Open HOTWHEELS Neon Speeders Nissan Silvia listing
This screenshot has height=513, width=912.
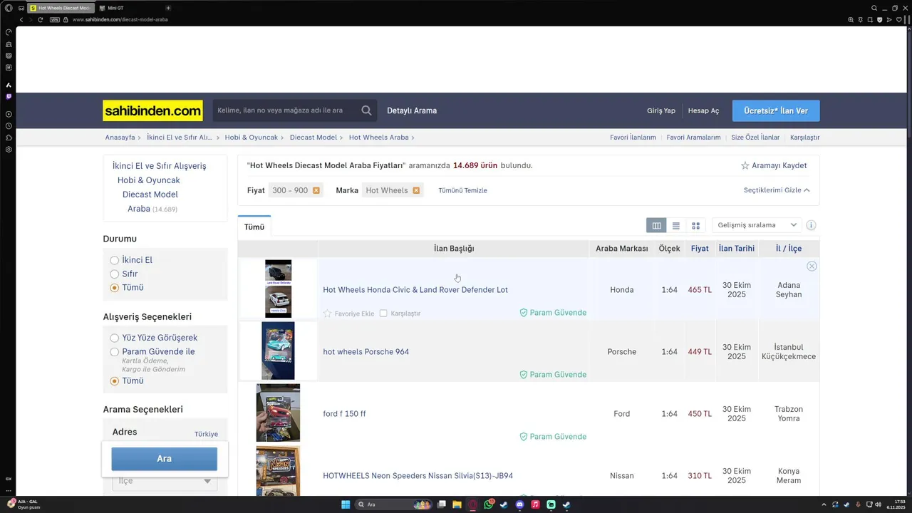tap(418, 476)
